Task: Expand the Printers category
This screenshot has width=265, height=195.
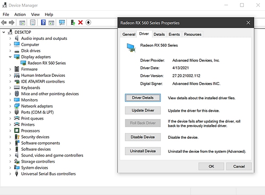Action: coord(10,125)
